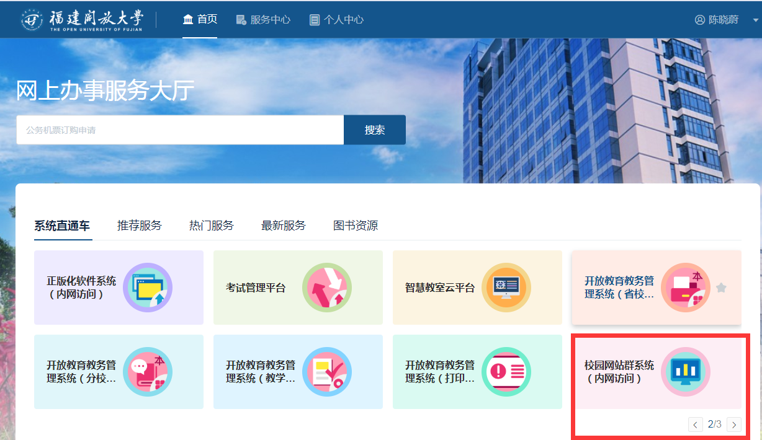This screenshot has width=762, height=440.
Task: Select the 图书资源 tab
Action: pos(355,226)
